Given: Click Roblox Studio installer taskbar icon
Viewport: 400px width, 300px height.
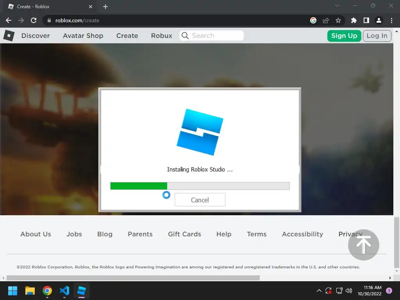Looking at the screenshot, I should 82,291.
